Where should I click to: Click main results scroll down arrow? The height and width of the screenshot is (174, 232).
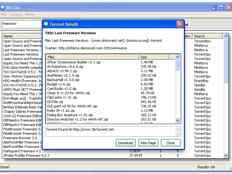(x=226, y=155)
